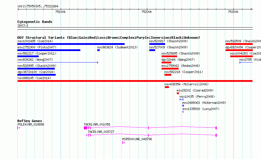Click the 75100k ruler label
The image size is (261, 159).
coord(60,12)
